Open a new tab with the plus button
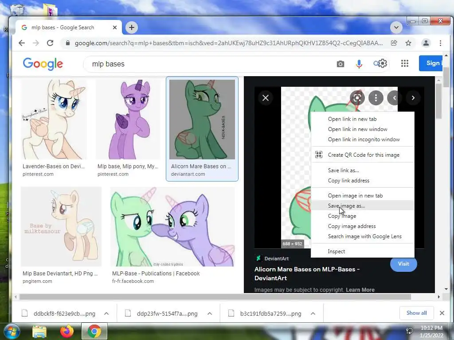 (x=132, y=27)
